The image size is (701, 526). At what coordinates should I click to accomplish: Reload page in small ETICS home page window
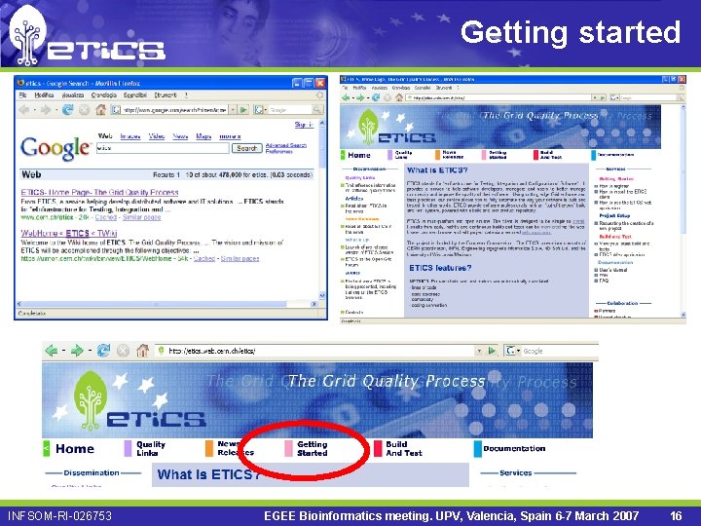click(376, 97)
